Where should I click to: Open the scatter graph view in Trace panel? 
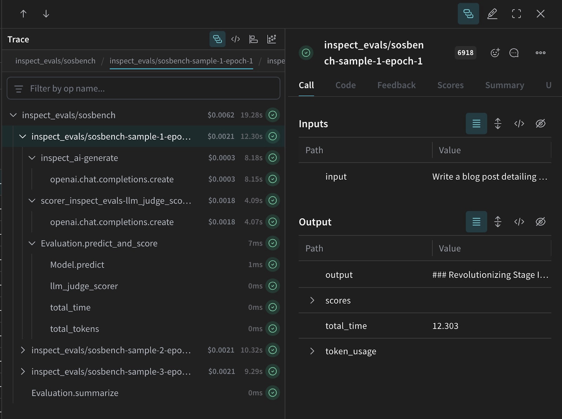pos(272,39)
